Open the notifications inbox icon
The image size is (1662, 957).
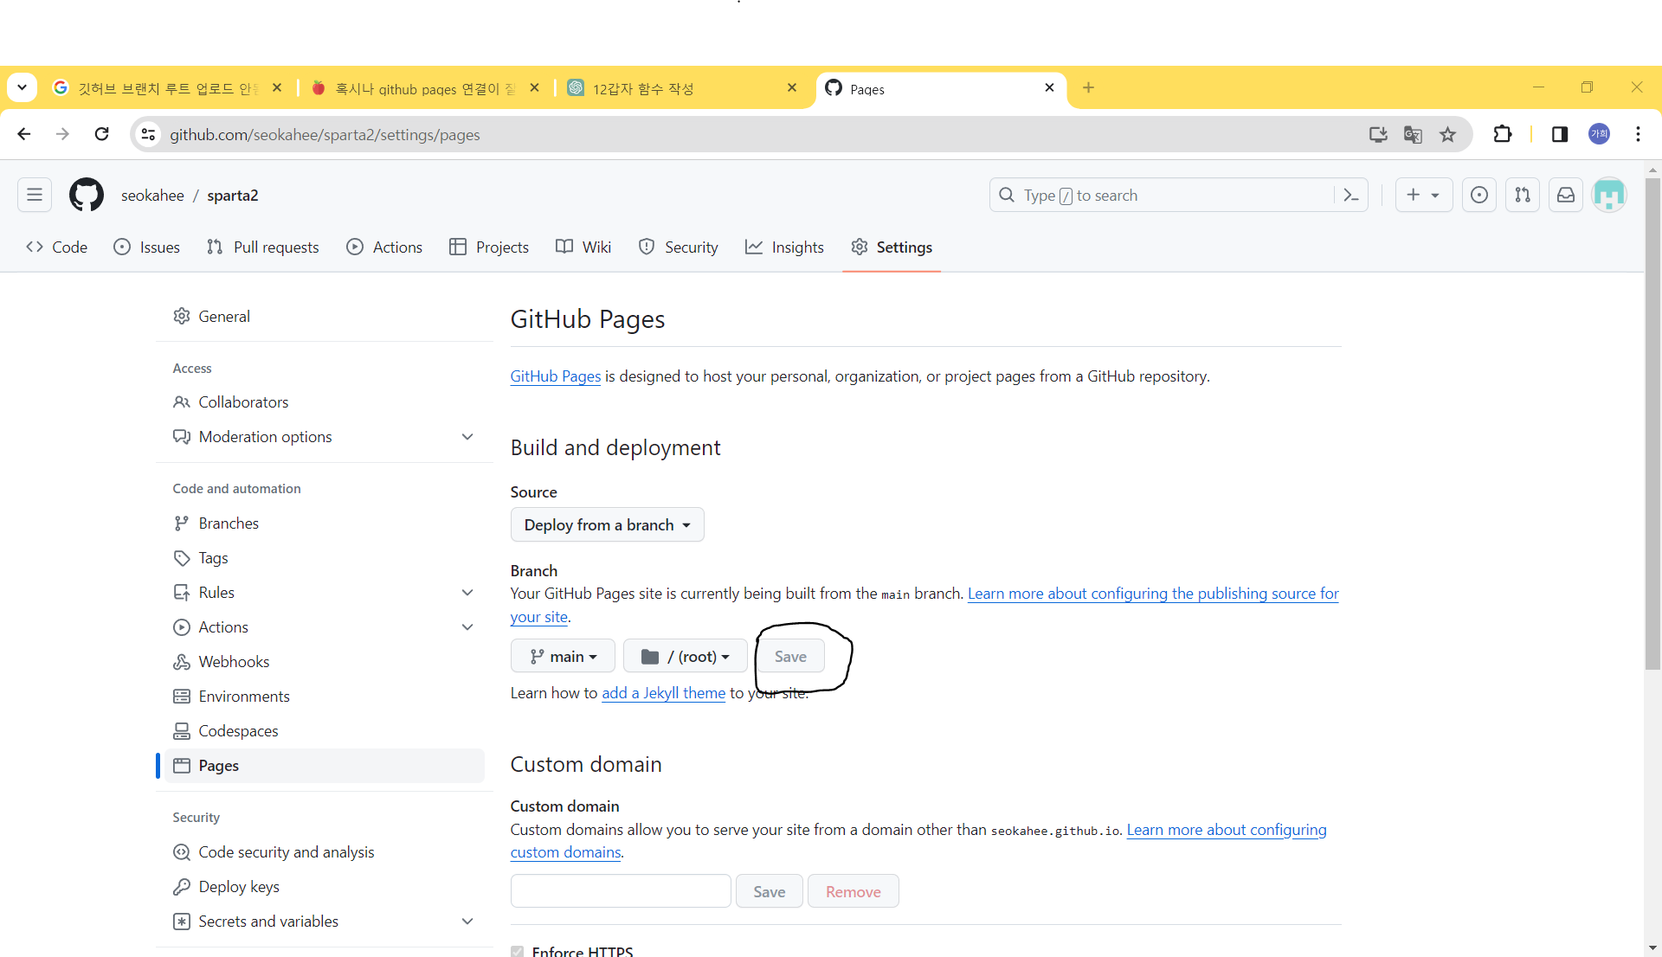point(1566,196)
